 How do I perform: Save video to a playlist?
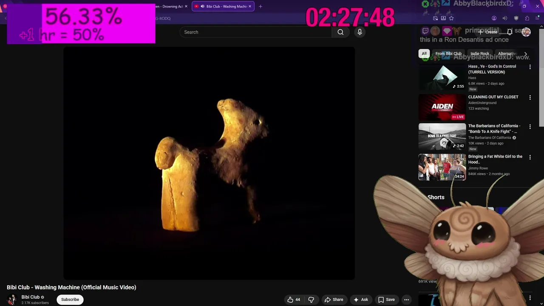[386, 300]
